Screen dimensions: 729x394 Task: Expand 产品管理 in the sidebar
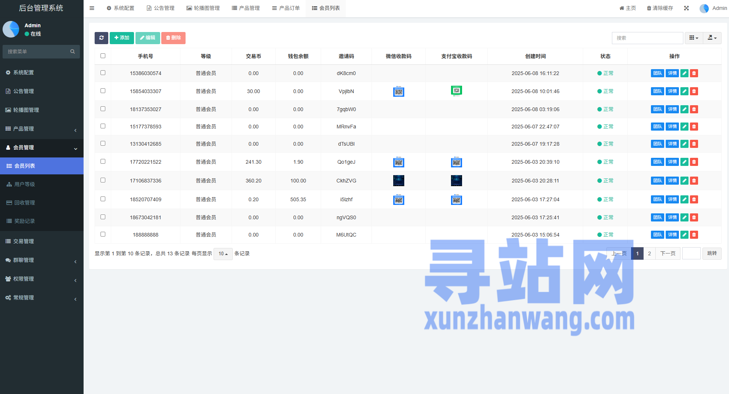42,129
